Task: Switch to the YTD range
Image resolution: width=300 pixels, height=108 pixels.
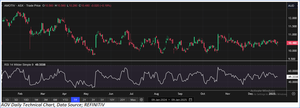Action: (x=65, y=100)
